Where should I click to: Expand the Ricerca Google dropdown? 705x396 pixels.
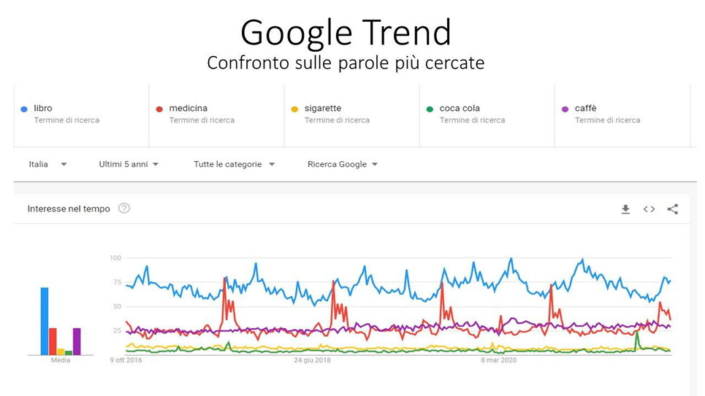click(x=343, y=165)
